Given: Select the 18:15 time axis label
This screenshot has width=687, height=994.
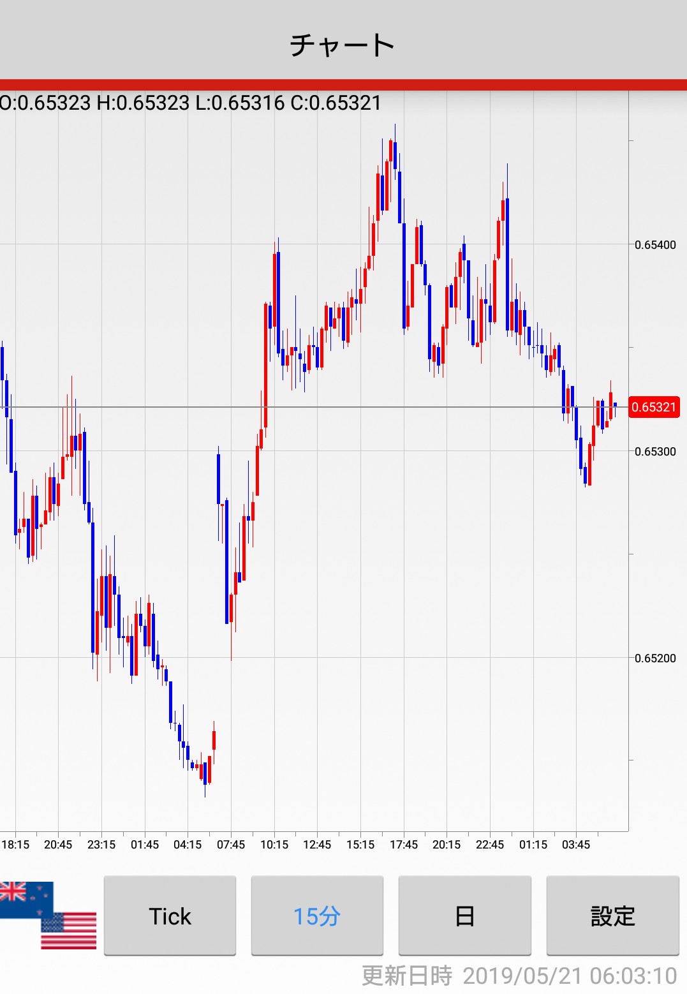Looking at the screenshot, I should point(15,845).
